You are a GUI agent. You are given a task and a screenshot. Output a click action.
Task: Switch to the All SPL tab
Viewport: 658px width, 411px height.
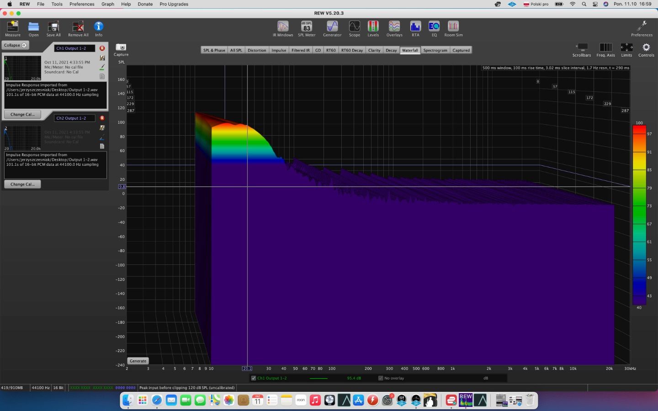pyautogui.click(x=236, y=50)
